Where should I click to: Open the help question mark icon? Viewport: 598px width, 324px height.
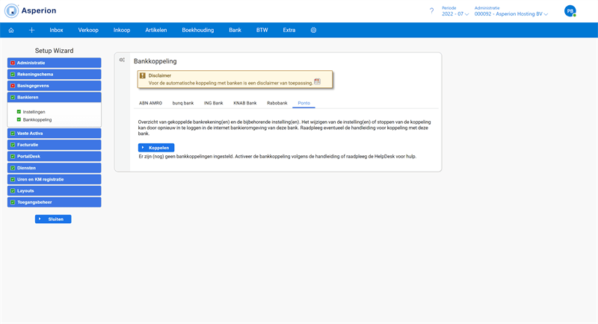(431, 10)
